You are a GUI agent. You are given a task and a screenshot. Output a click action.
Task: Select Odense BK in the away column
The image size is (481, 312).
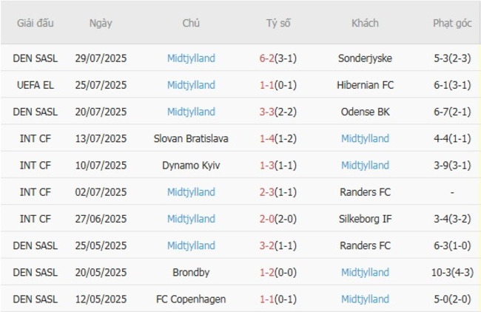[365, 112]
